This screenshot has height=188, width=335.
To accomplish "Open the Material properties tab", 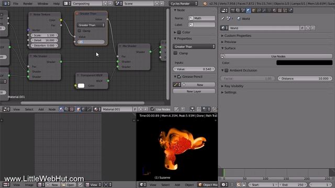I will tap(274, 10).
